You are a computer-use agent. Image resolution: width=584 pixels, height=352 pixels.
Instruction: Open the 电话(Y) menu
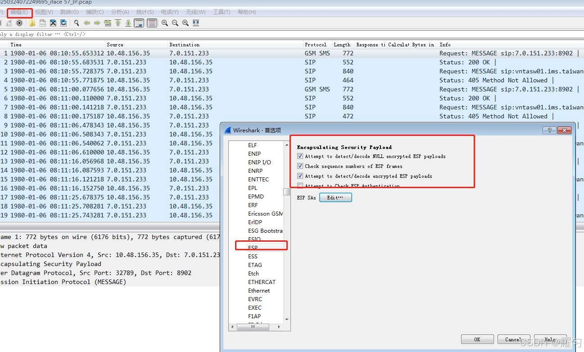[x=170, y=12]
